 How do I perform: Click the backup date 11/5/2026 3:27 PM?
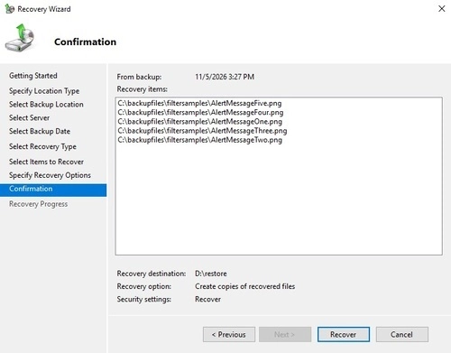tap(225, 77)
